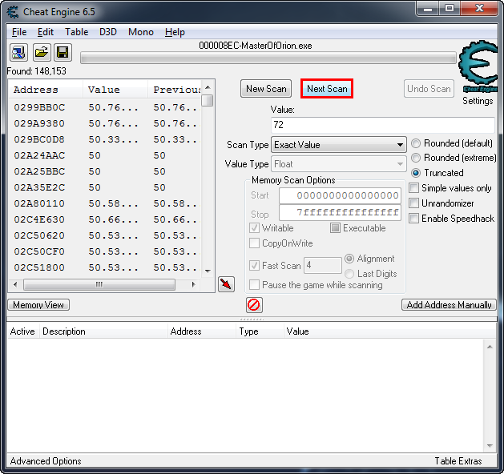
Task: Open the Mono menu
Action: [141, 32]
